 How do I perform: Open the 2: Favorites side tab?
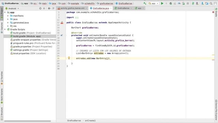point(2,78)
